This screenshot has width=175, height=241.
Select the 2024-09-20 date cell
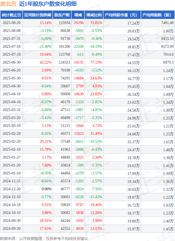pos(11,228)
